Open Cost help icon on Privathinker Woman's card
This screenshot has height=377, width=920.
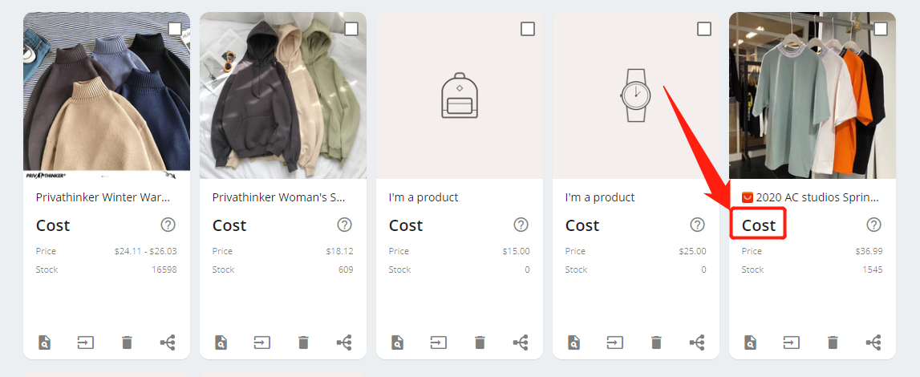(x=344, y=225)
